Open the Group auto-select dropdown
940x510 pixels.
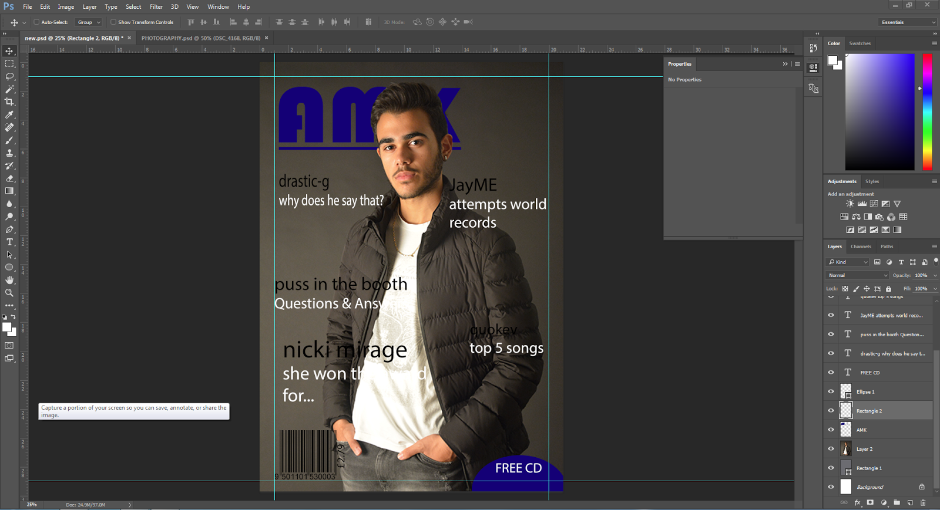click(x=89, y=22)
